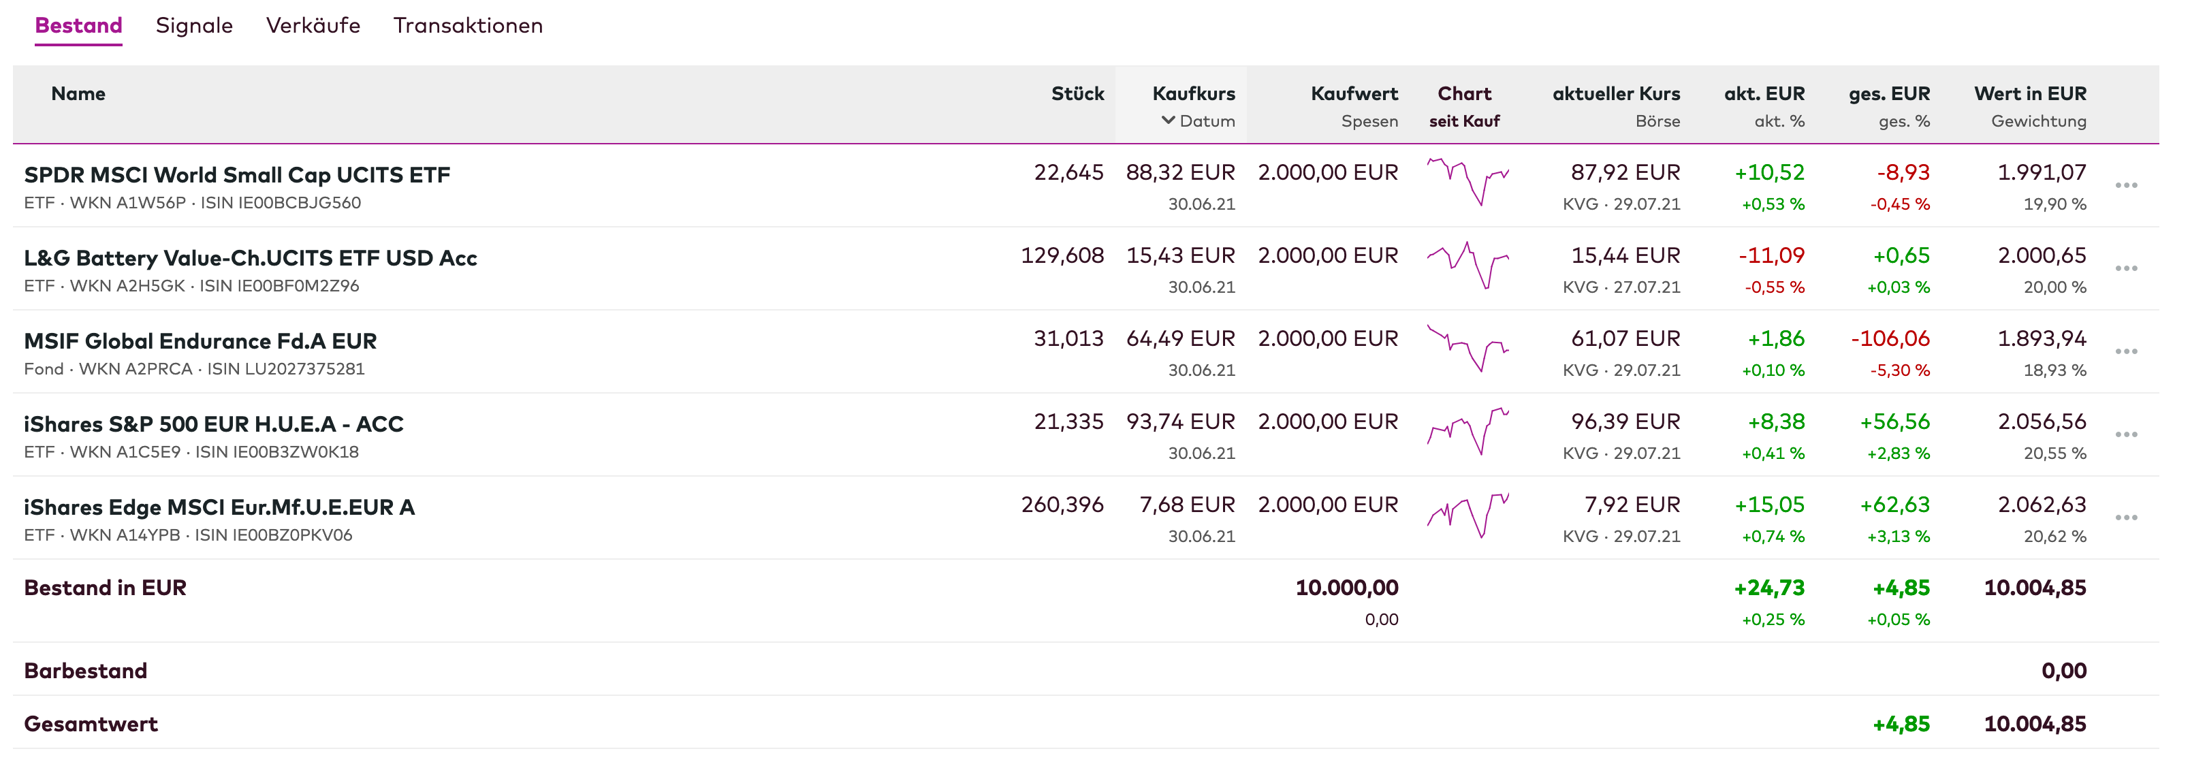The height and width of the screenshot is (764, 2190).
Task: Open SPDR MSCI World Small Cap link
Action: [236, 174]
